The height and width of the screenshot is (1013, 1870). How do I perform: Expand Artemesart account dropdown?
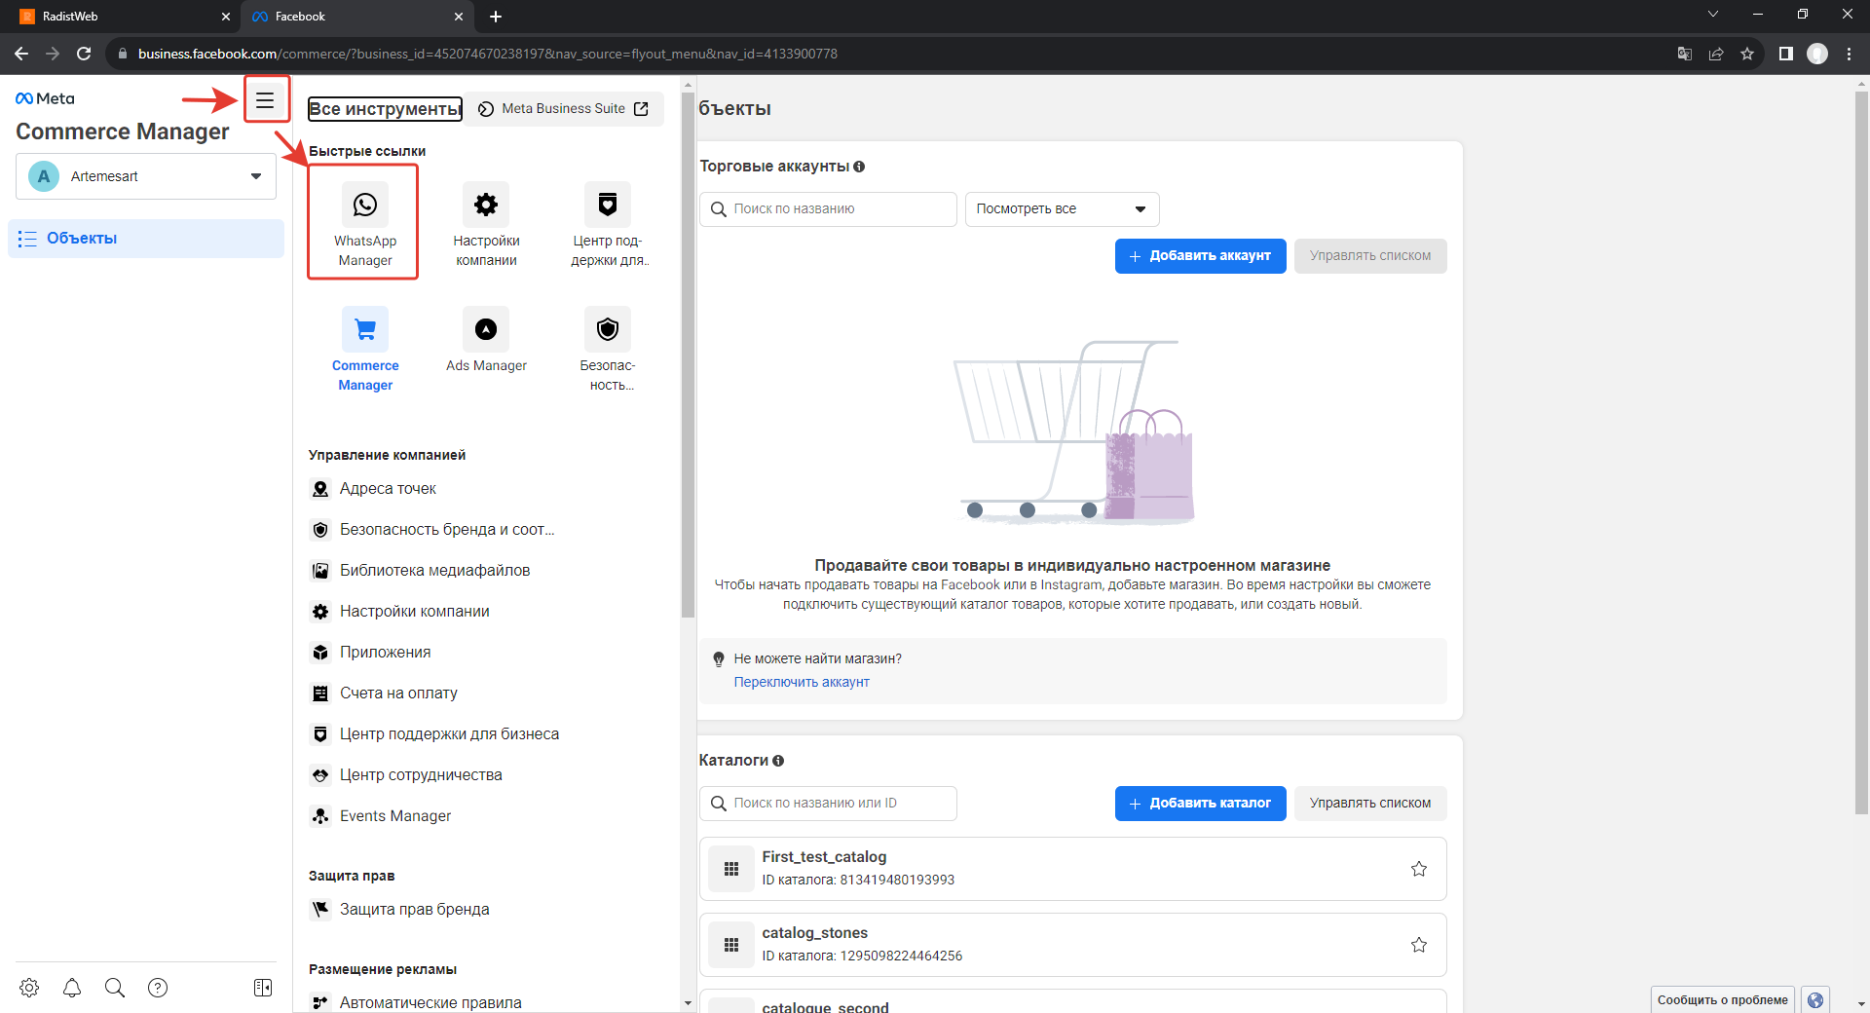point(146,176)
